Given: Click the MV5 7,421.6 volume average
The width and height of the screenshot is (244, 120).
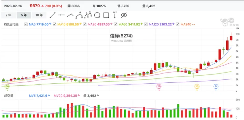Looking at the screenshot, I should 39,96.
